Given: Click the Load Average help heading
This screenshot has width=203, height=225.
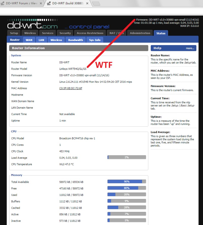Looking at the screenshot, I should point(160,132).
